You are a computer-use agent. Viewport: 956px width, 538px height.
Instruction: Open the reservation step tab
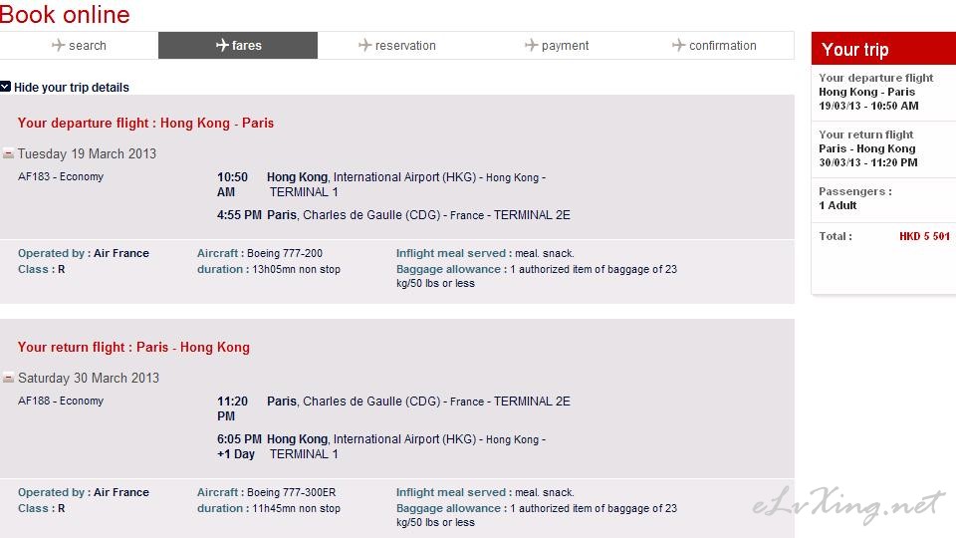click(x=397, y=45)
